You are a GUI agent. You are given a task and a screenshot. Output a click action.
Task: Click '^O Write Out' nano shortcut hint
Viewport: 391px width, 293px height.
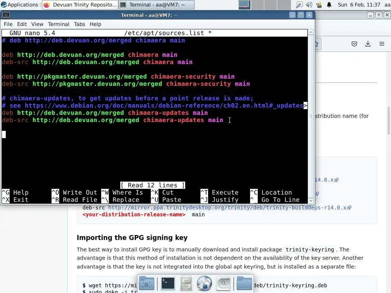point(74,193)
